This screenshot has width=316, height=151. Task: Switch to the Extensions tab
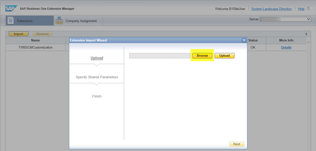tap(30, 21)
